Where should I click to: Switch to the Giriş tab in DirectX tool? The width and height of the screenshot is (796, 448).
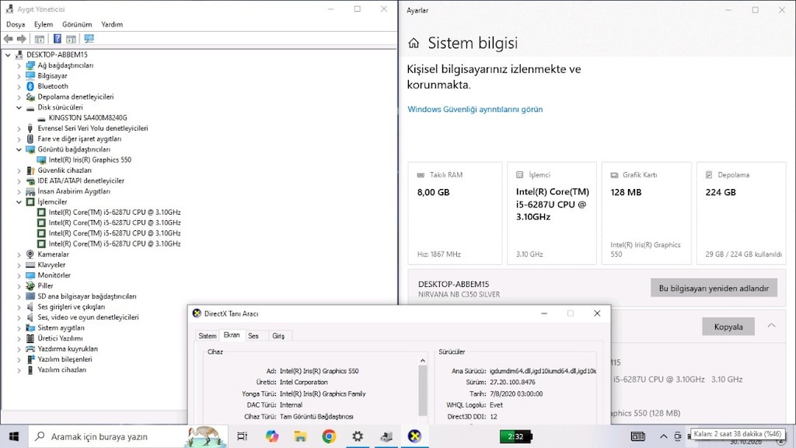pos(278,336)
